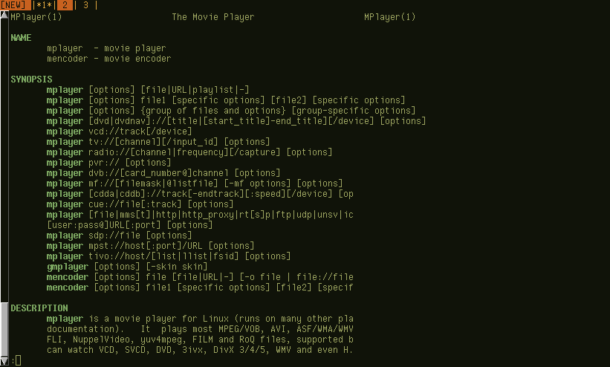The width and height of the screenshot is (610, 367).
Task: Click the mplayer radio:// synopsis line
Action: 189,152
